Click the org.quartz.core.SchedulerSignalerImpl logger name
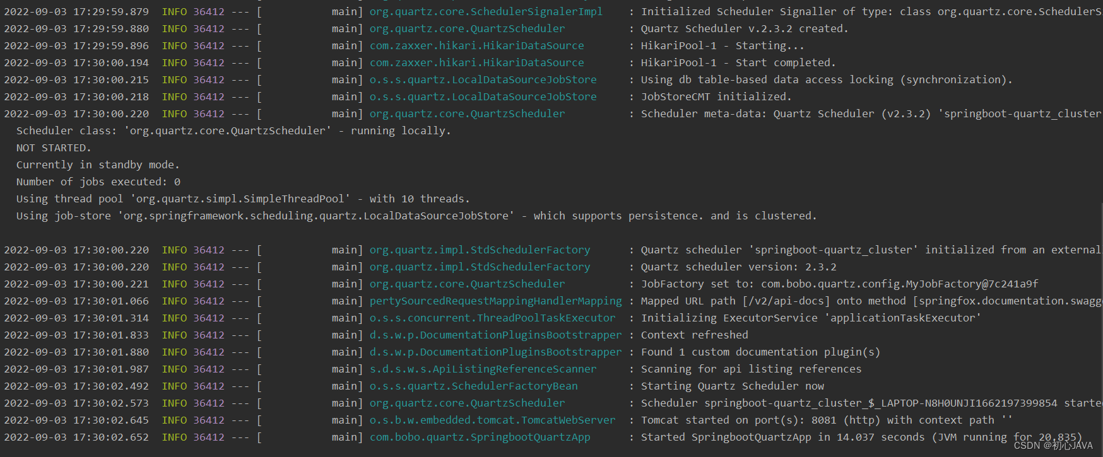This screenshot has height=457, width=1103. [x=486, y=12]
